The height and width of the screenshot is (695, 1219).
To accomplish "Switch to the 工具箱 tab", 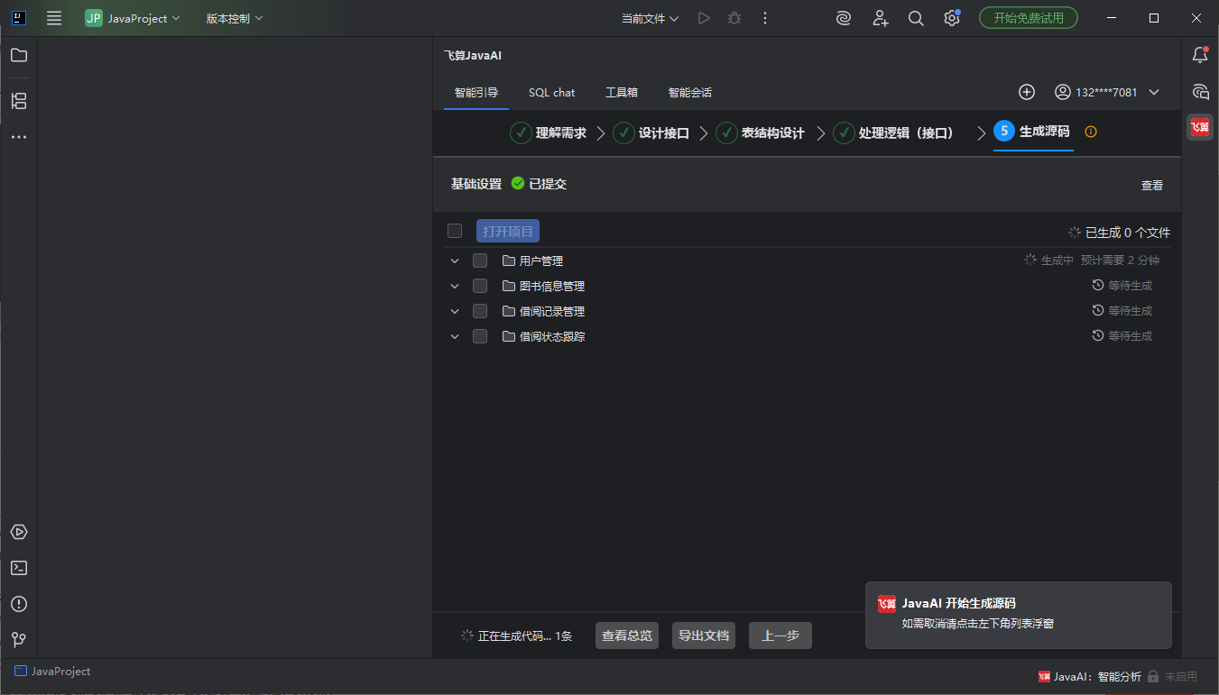I will pyautogui.click(x=622, y=92).
